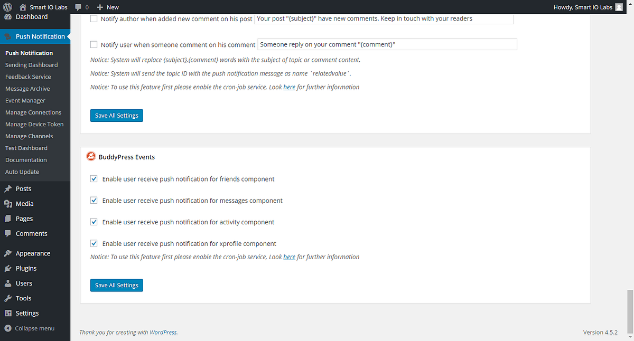Enable notify author when comment added checkbox

click(x=94, y=18)
